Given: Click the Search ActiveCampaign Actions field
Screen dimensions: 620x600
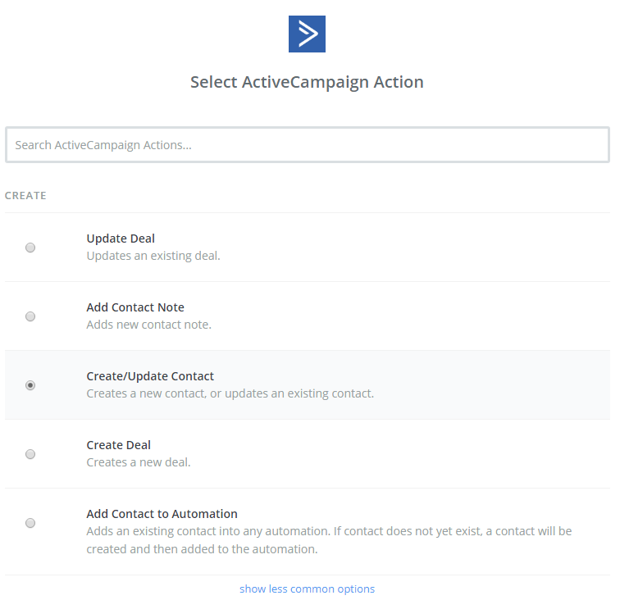Looking at the screenshot, I should (307, 145).
